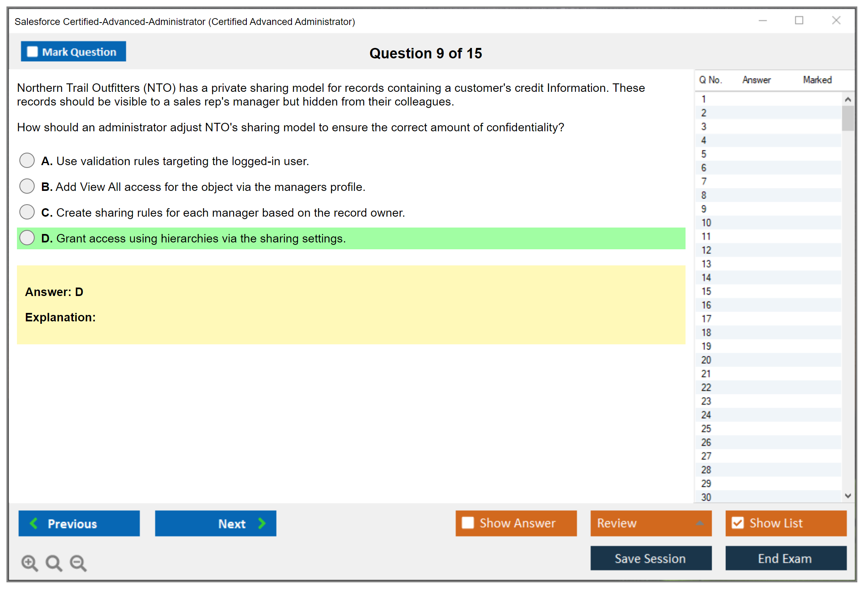
Task: Click the zoom in magnifier icon
Action: [29, 563]
